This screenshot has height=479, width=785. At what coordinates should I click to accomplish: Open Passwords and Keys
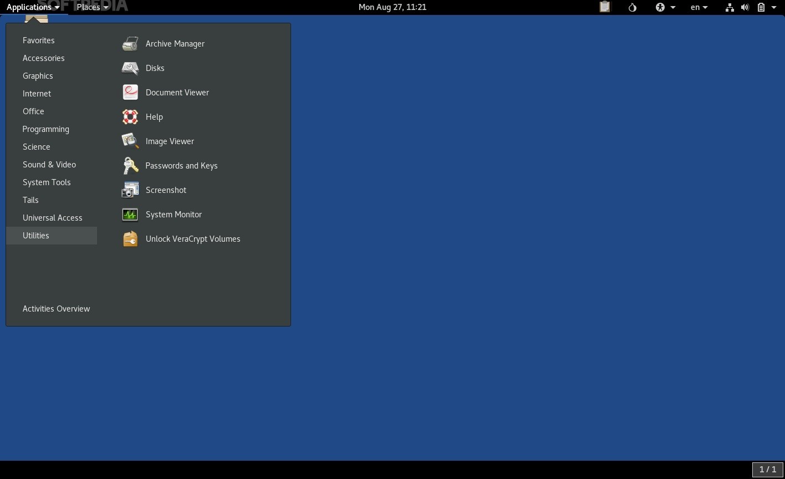(181, 166)
